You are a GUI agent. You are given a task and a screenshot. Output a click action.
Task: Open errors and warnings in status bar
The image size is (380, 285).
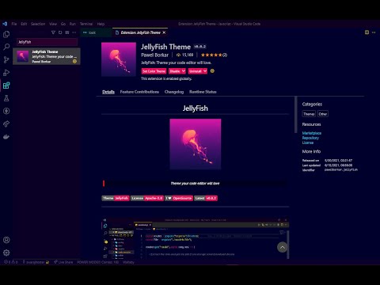pos(11,262)
